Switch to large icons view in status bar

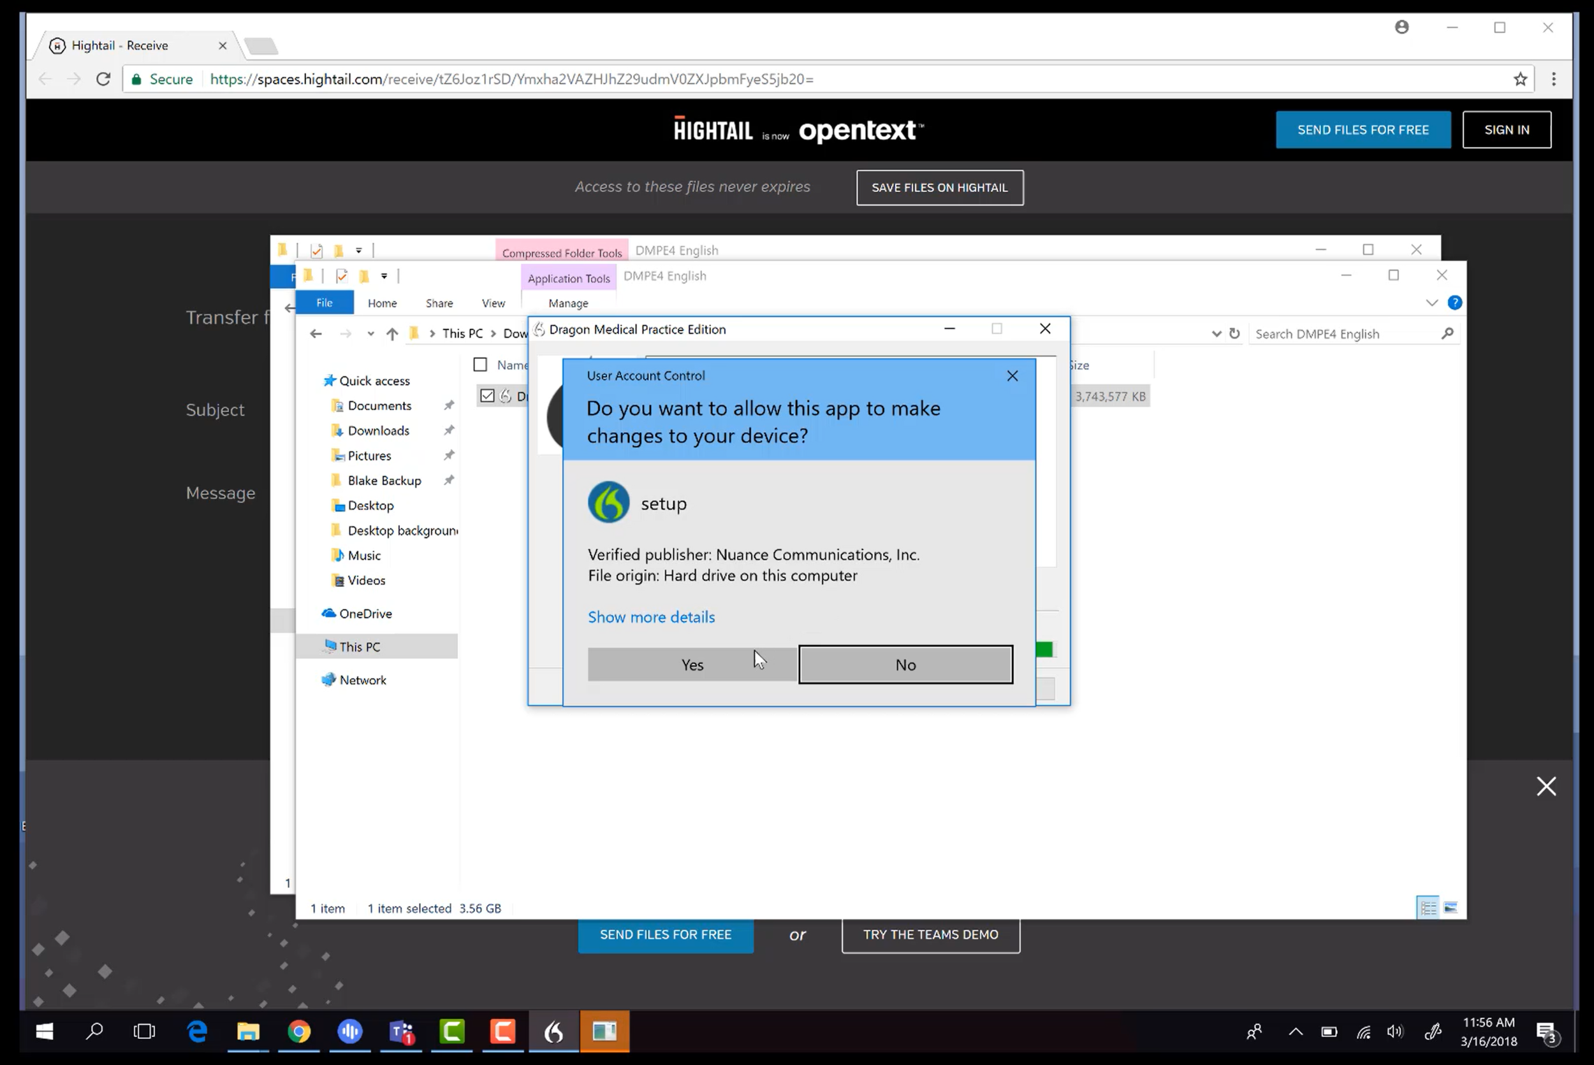coord(1451,908)
